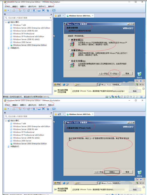
Task: Click 开始 Start button in taskbar showing 16:11
Action: pos(57,85)
